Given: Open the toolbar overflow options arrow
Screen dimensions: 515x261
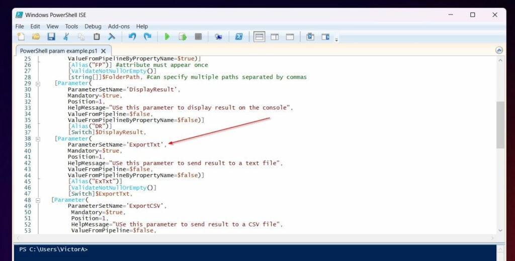Looking at the screenshot, I should pos(336,40).
